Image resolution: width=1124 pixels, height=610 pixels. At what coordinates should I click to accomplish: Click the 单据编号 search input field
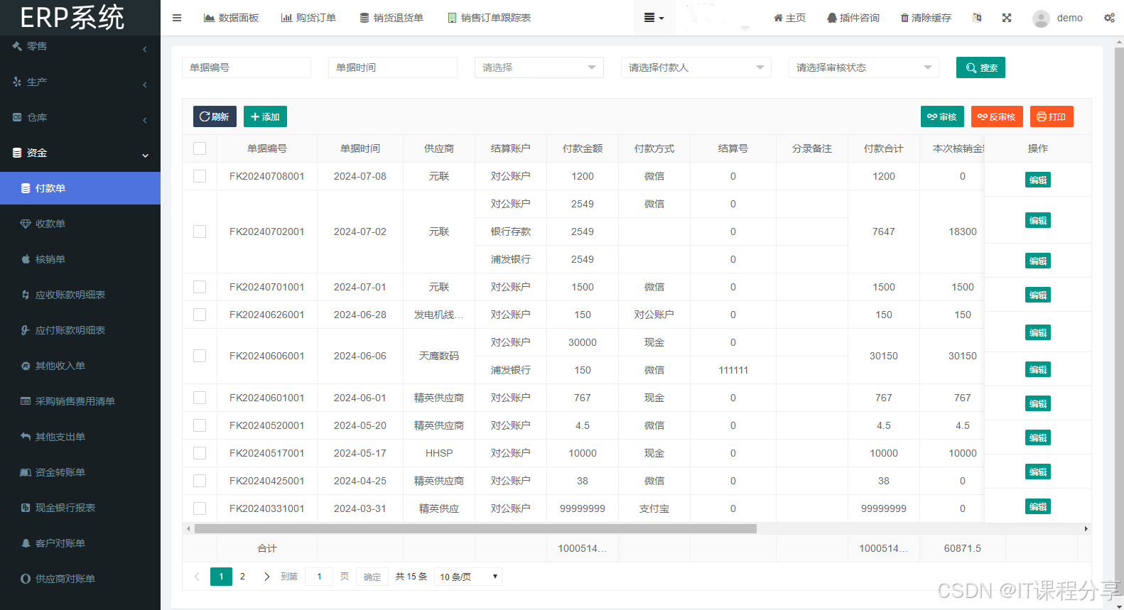pos(246,67)
